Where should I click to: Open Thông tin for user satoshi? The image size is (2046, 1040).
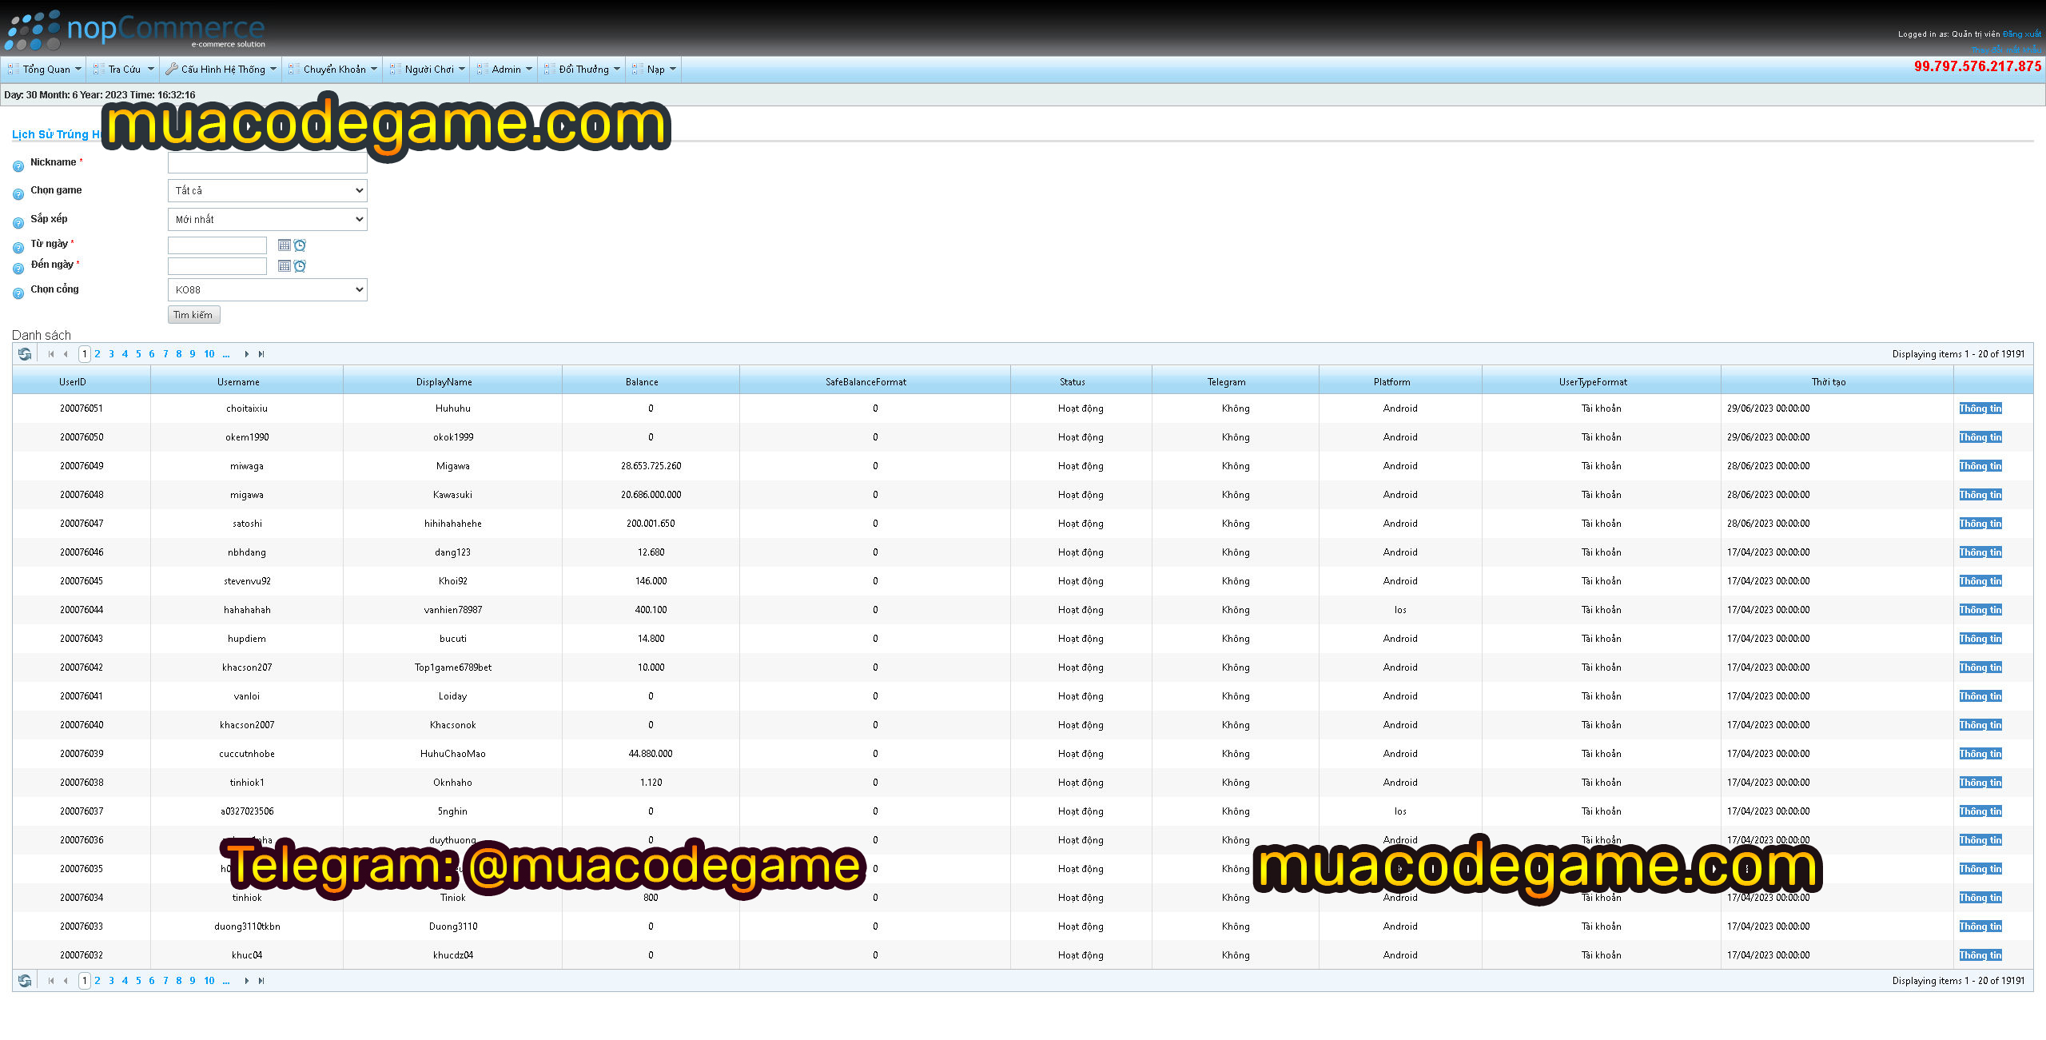pyautogui.click(x=1980, y=524)
